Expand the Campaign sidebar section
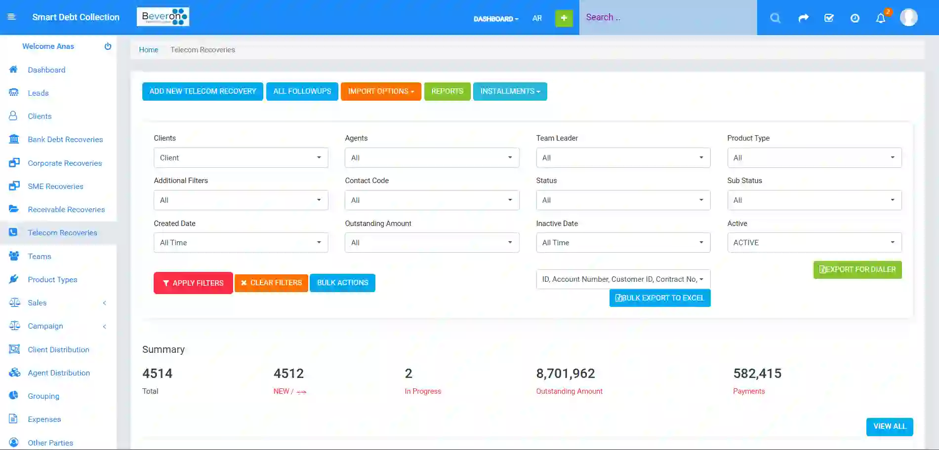The image size is (939, 450). click(59, 326)
